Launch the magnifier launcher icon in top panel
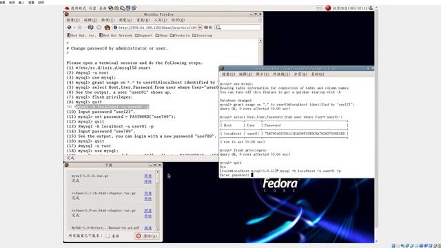441x248 pixels. coord(122,8)
